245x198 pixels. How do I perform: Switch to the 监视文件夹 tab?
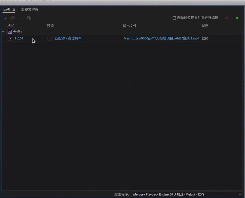pos(30,10)
